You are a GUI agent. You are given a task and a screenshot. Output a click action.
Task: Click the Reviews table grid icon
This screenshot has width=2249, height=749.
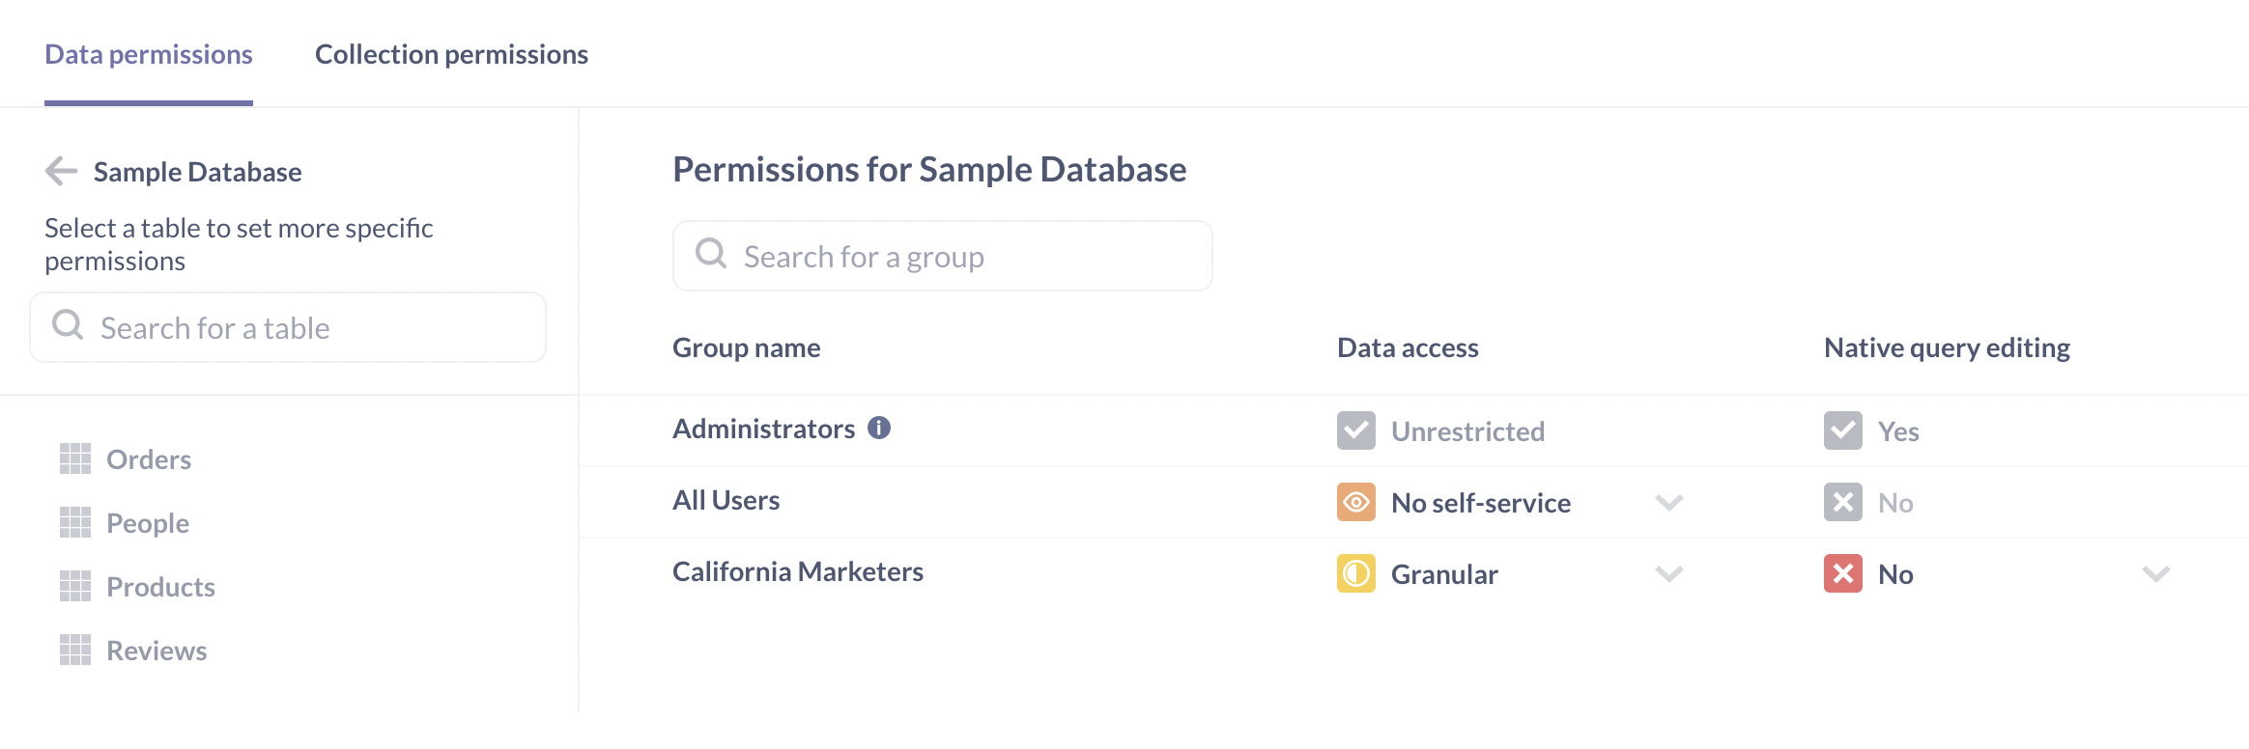click(75, 651)
